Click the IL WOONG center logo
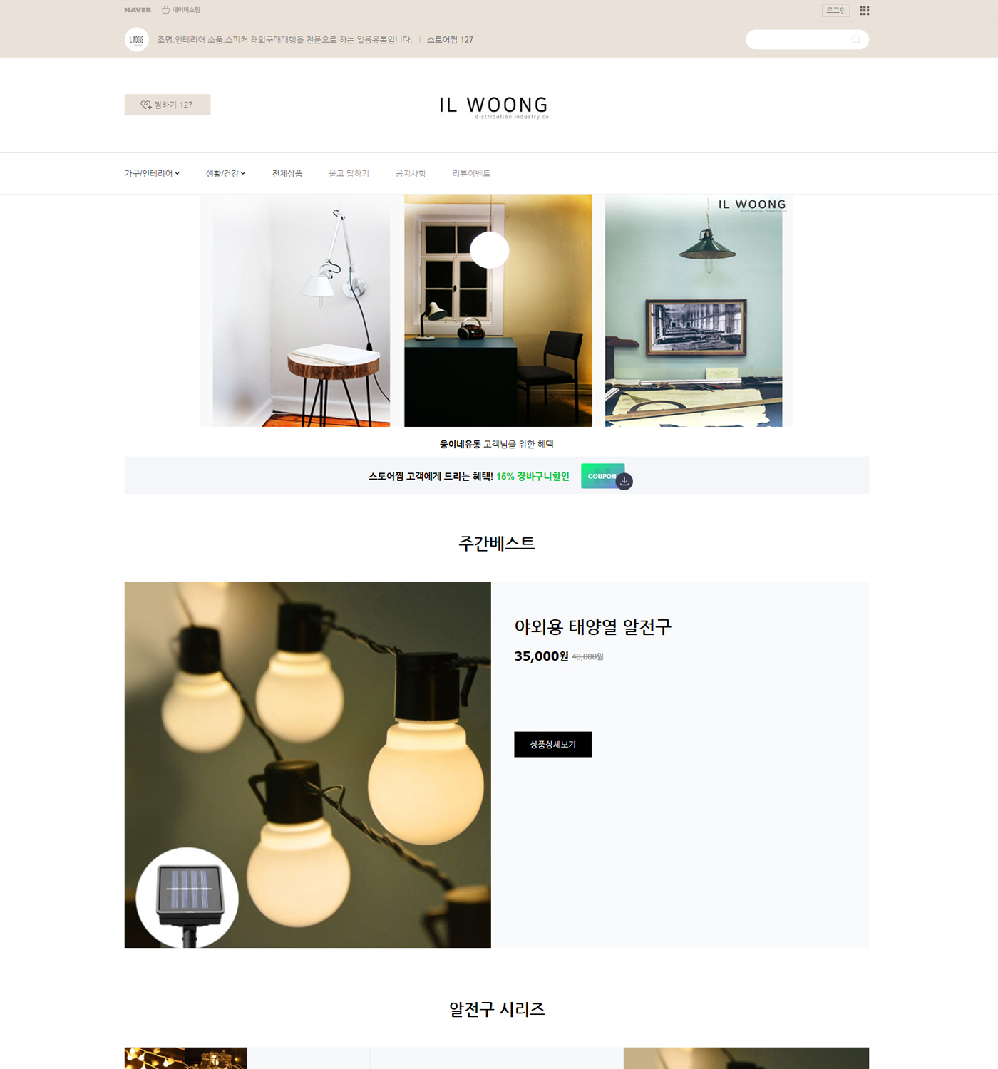 point(495,107)
